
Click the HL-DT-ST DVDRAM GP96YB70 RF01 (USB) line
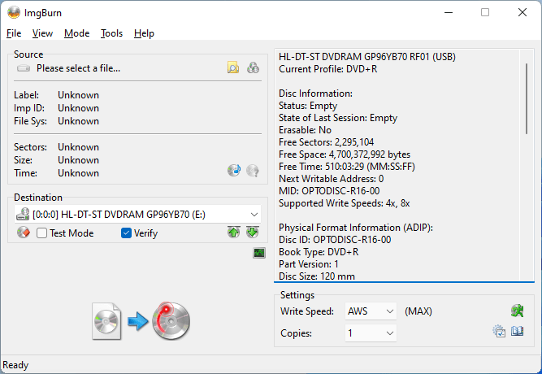coord(367,56)
